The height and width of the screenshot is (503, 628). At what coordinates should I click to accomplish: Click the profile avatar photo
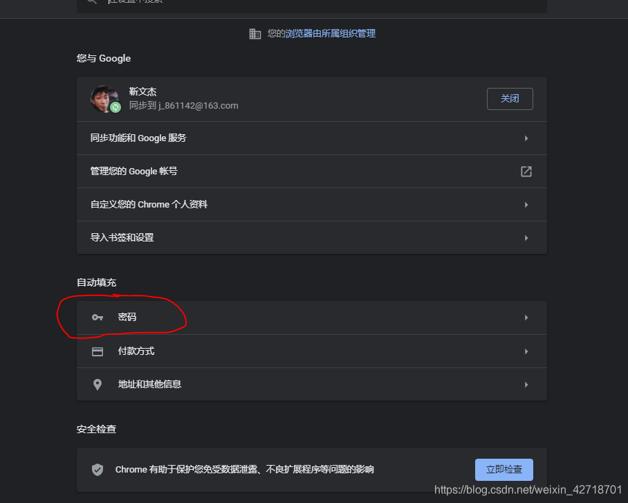click(104, 99)
